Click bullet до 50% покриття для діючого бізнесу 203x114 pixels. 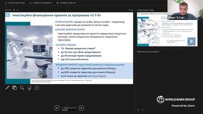coord(88,68)
